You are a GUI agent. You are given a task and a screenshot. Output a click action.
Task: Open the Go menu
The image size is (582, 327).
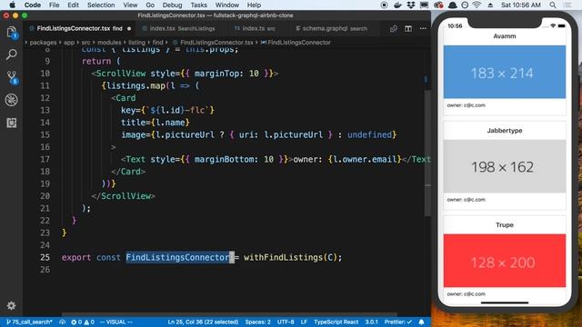[150, 5]
